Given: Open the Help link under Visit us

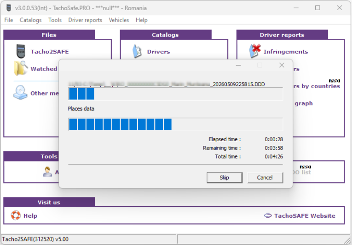Looking at the screenshot, I should pyautogui.click(x=30, y=216).
